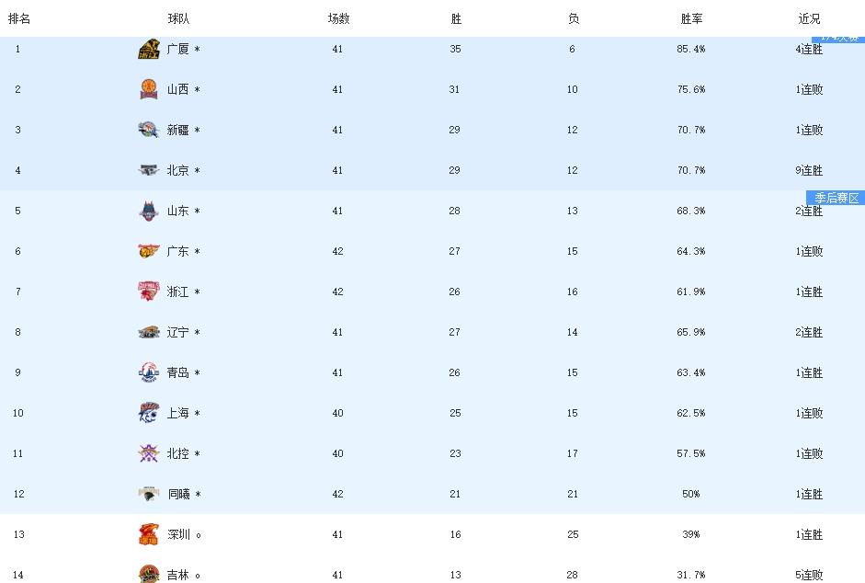The height and width of the screenshot is (583, 865).
Task: Click the 广厦 team logo icon
Action: pyautogui.click(x=149, y=49)
